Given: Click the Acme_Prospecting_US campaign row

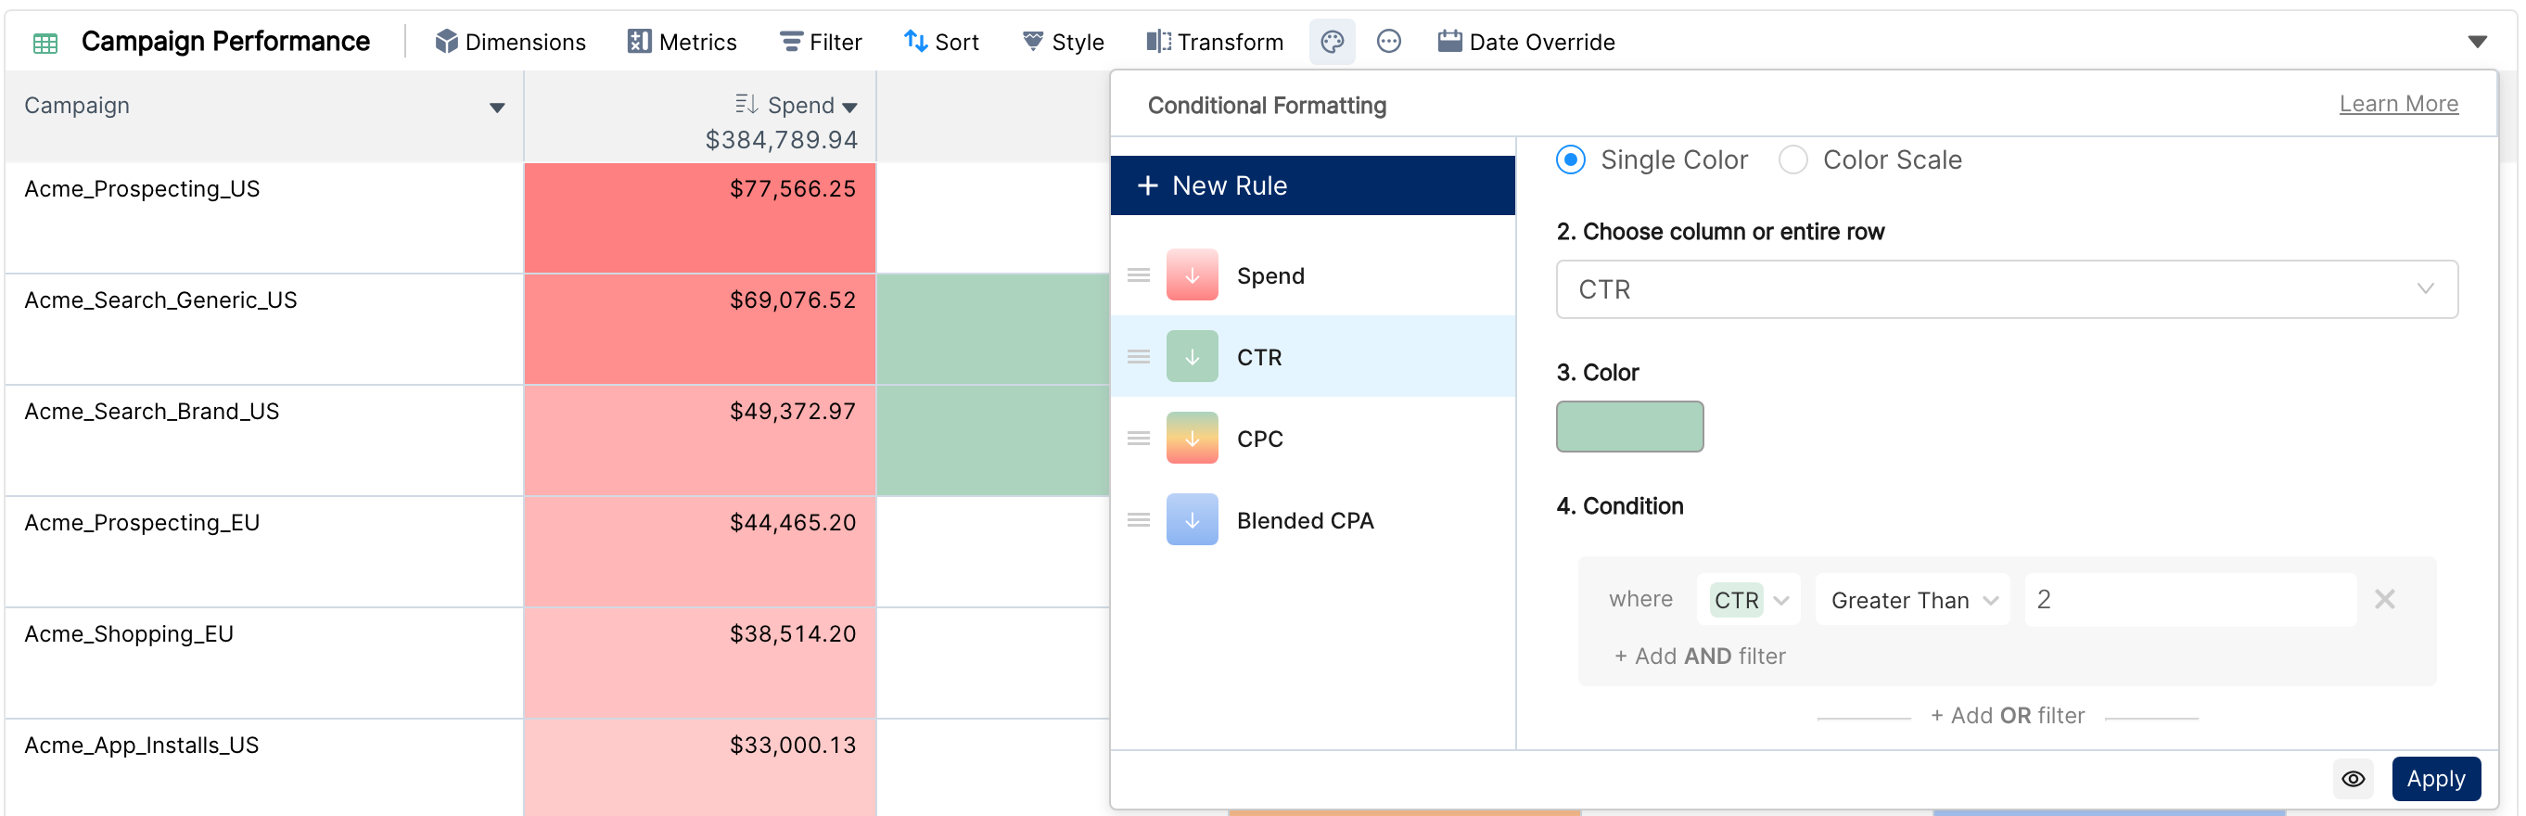Looking at the screenshot, I should tap(263, 218).
